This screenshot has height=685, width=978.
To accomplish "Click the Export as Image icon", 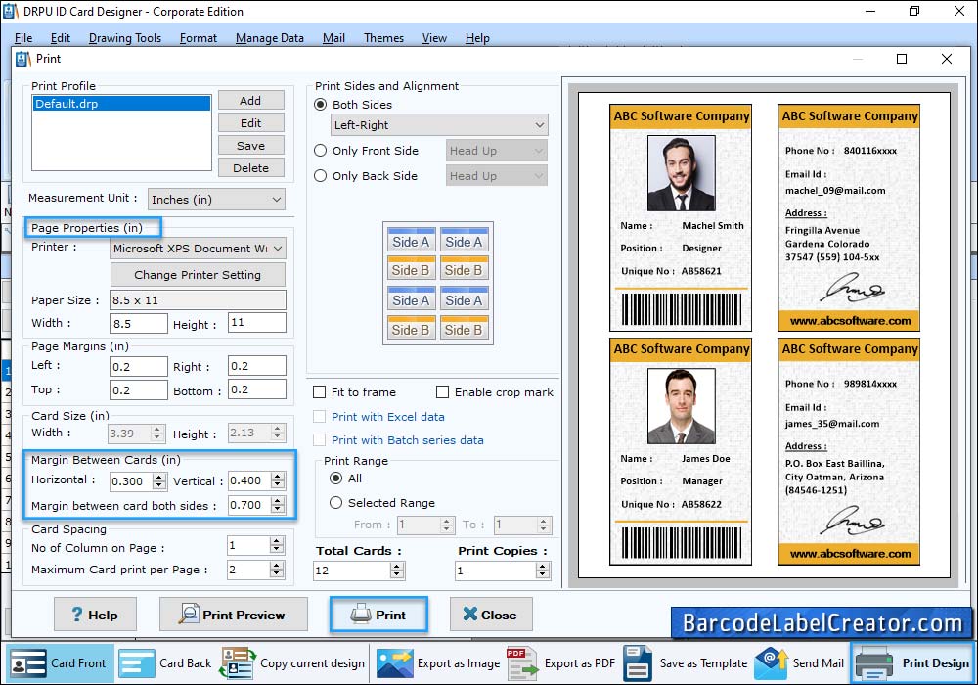I will [395, 663].
